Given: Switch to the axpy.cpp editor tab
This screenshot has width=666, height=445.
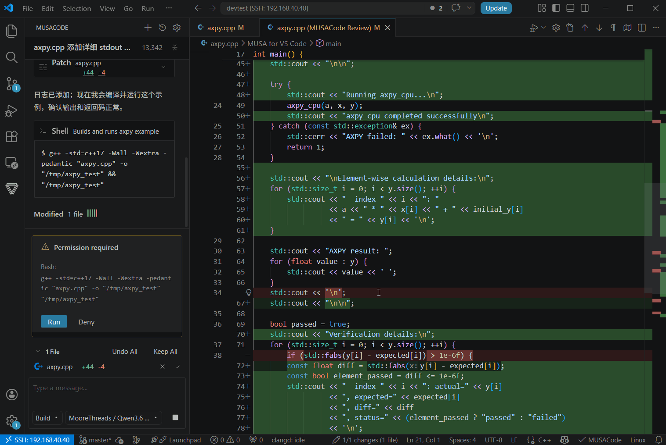Looking at the screenshot, I should pos(221,28).
